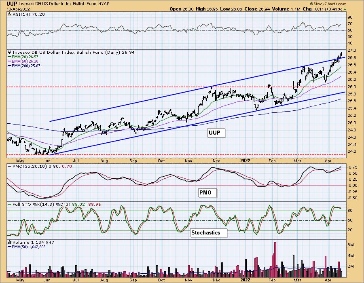Click the StockCharts.com copyright text

click(x=328, y=4)
